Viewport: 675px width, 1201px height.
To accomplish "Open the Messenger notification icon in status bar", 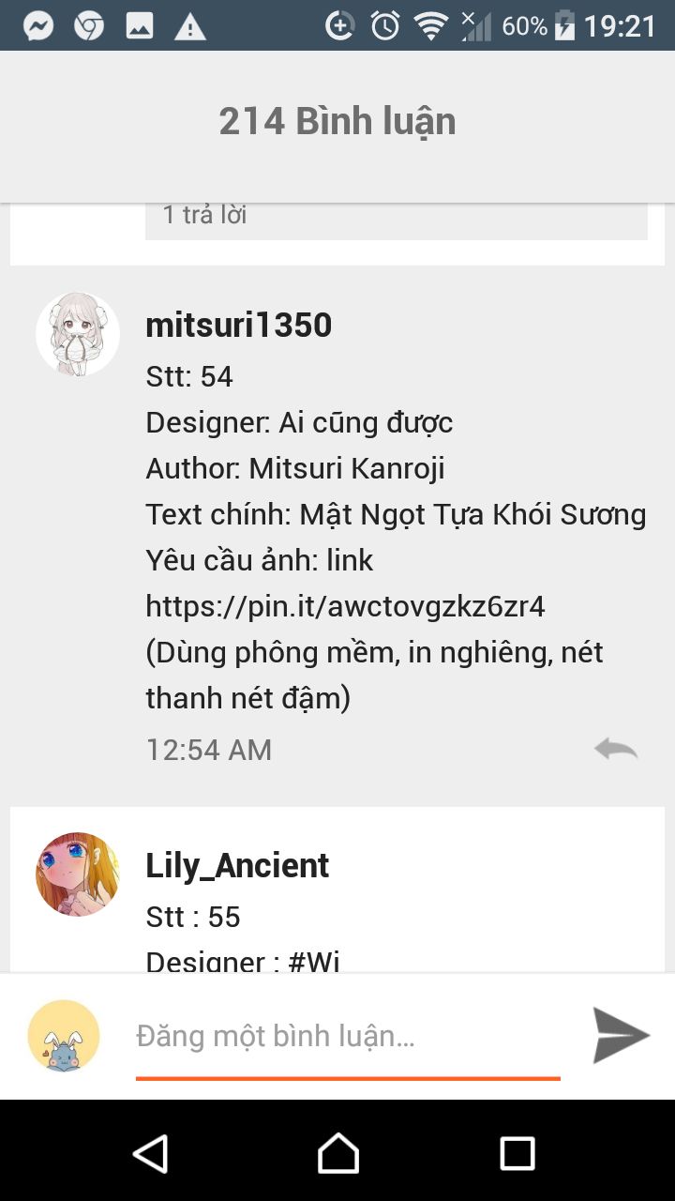I will (x=38, y=26).
